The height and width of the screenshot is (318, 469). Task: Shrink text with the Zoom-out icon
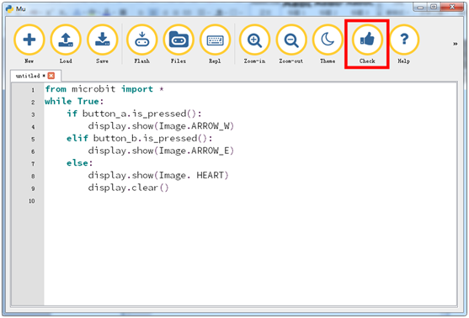point(291,40)
